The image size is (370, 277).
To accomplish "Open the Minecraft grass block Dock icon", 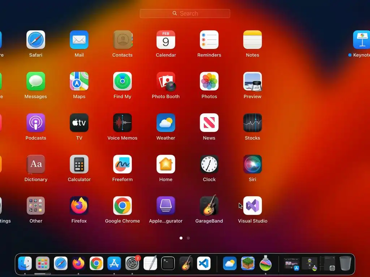I will [x=248, y=263].
